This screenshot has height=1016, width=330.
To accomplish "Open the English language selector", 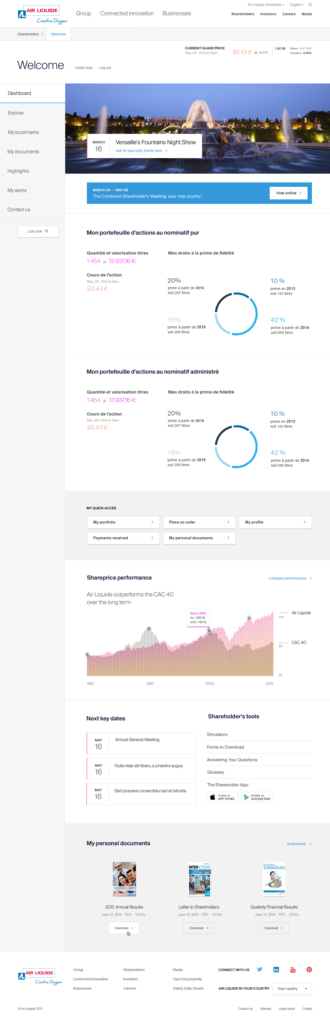I will (x=296, y=5).
